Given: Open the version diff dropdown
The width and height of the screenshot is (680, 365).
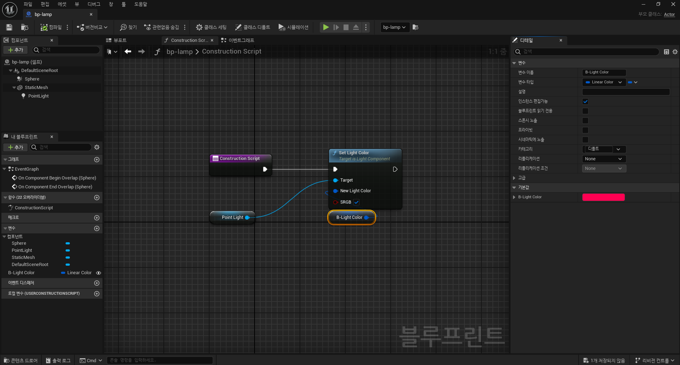Looking at the screenshot, I should pyautogui.click(x=92, y=27).
